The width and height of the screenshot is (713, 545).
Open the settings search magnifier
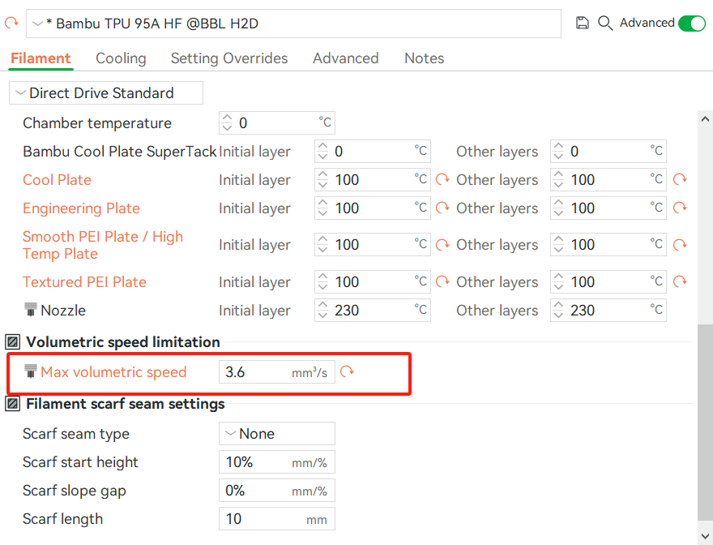click(605, 23)
